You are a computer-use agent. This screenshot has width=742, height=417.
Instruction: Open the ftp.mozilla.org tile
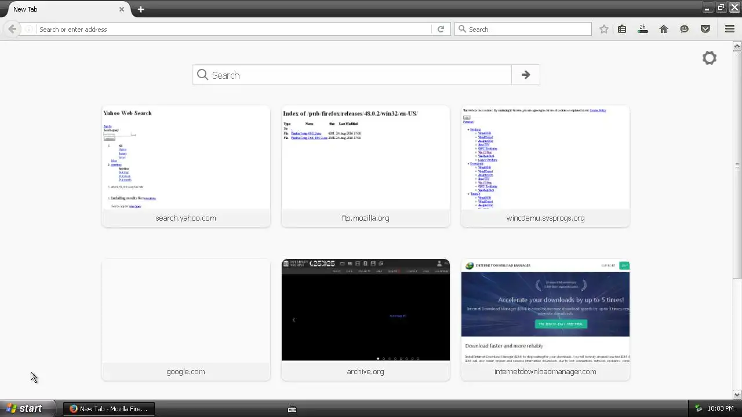pyautogui.click(x=365, y=166)
